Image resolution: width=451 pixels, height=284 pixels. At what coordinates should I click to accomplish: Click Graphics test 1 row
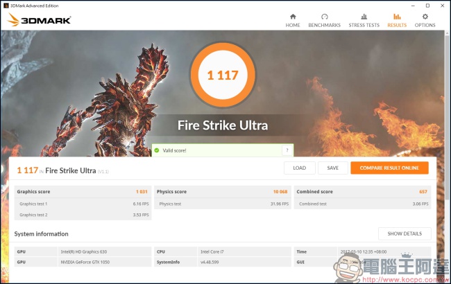tap(83, 204)
